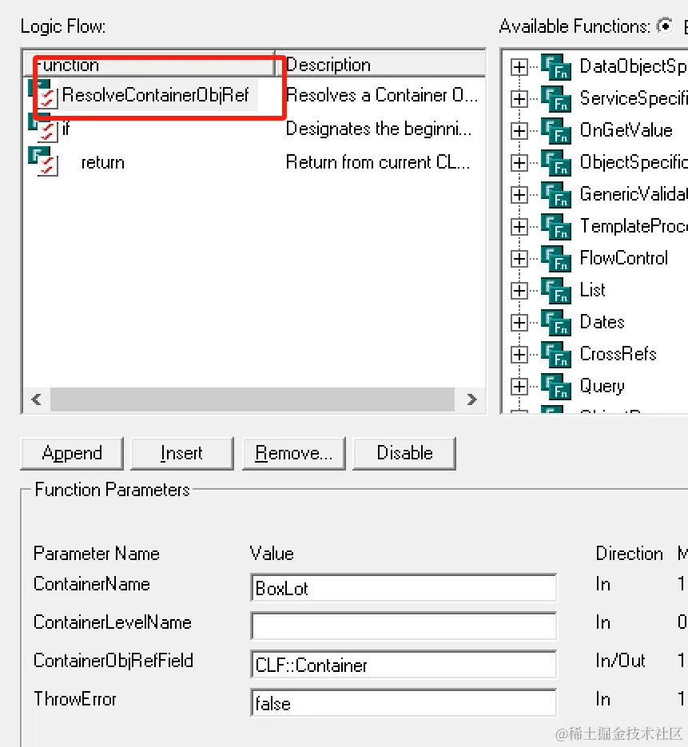The height and width of the screenshot is (747, 688).
Task: Click the ServiceSpecific tree label
Action: tap(633, 98)
